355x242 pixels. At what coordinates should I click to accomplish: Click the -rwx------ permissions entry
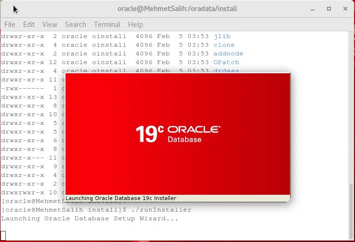pyautogui.click(x=23, y=88)
